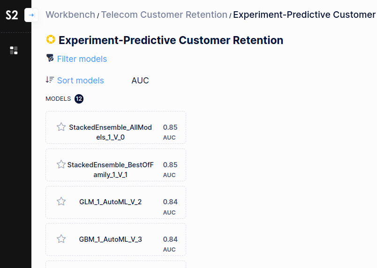
Task: Favorite the GLM_1_AutoML_V_2 model
Action: [x=61, y=201]
